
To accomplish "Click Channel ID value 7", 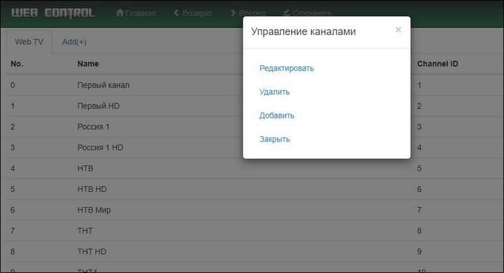I will click(419, 210).
